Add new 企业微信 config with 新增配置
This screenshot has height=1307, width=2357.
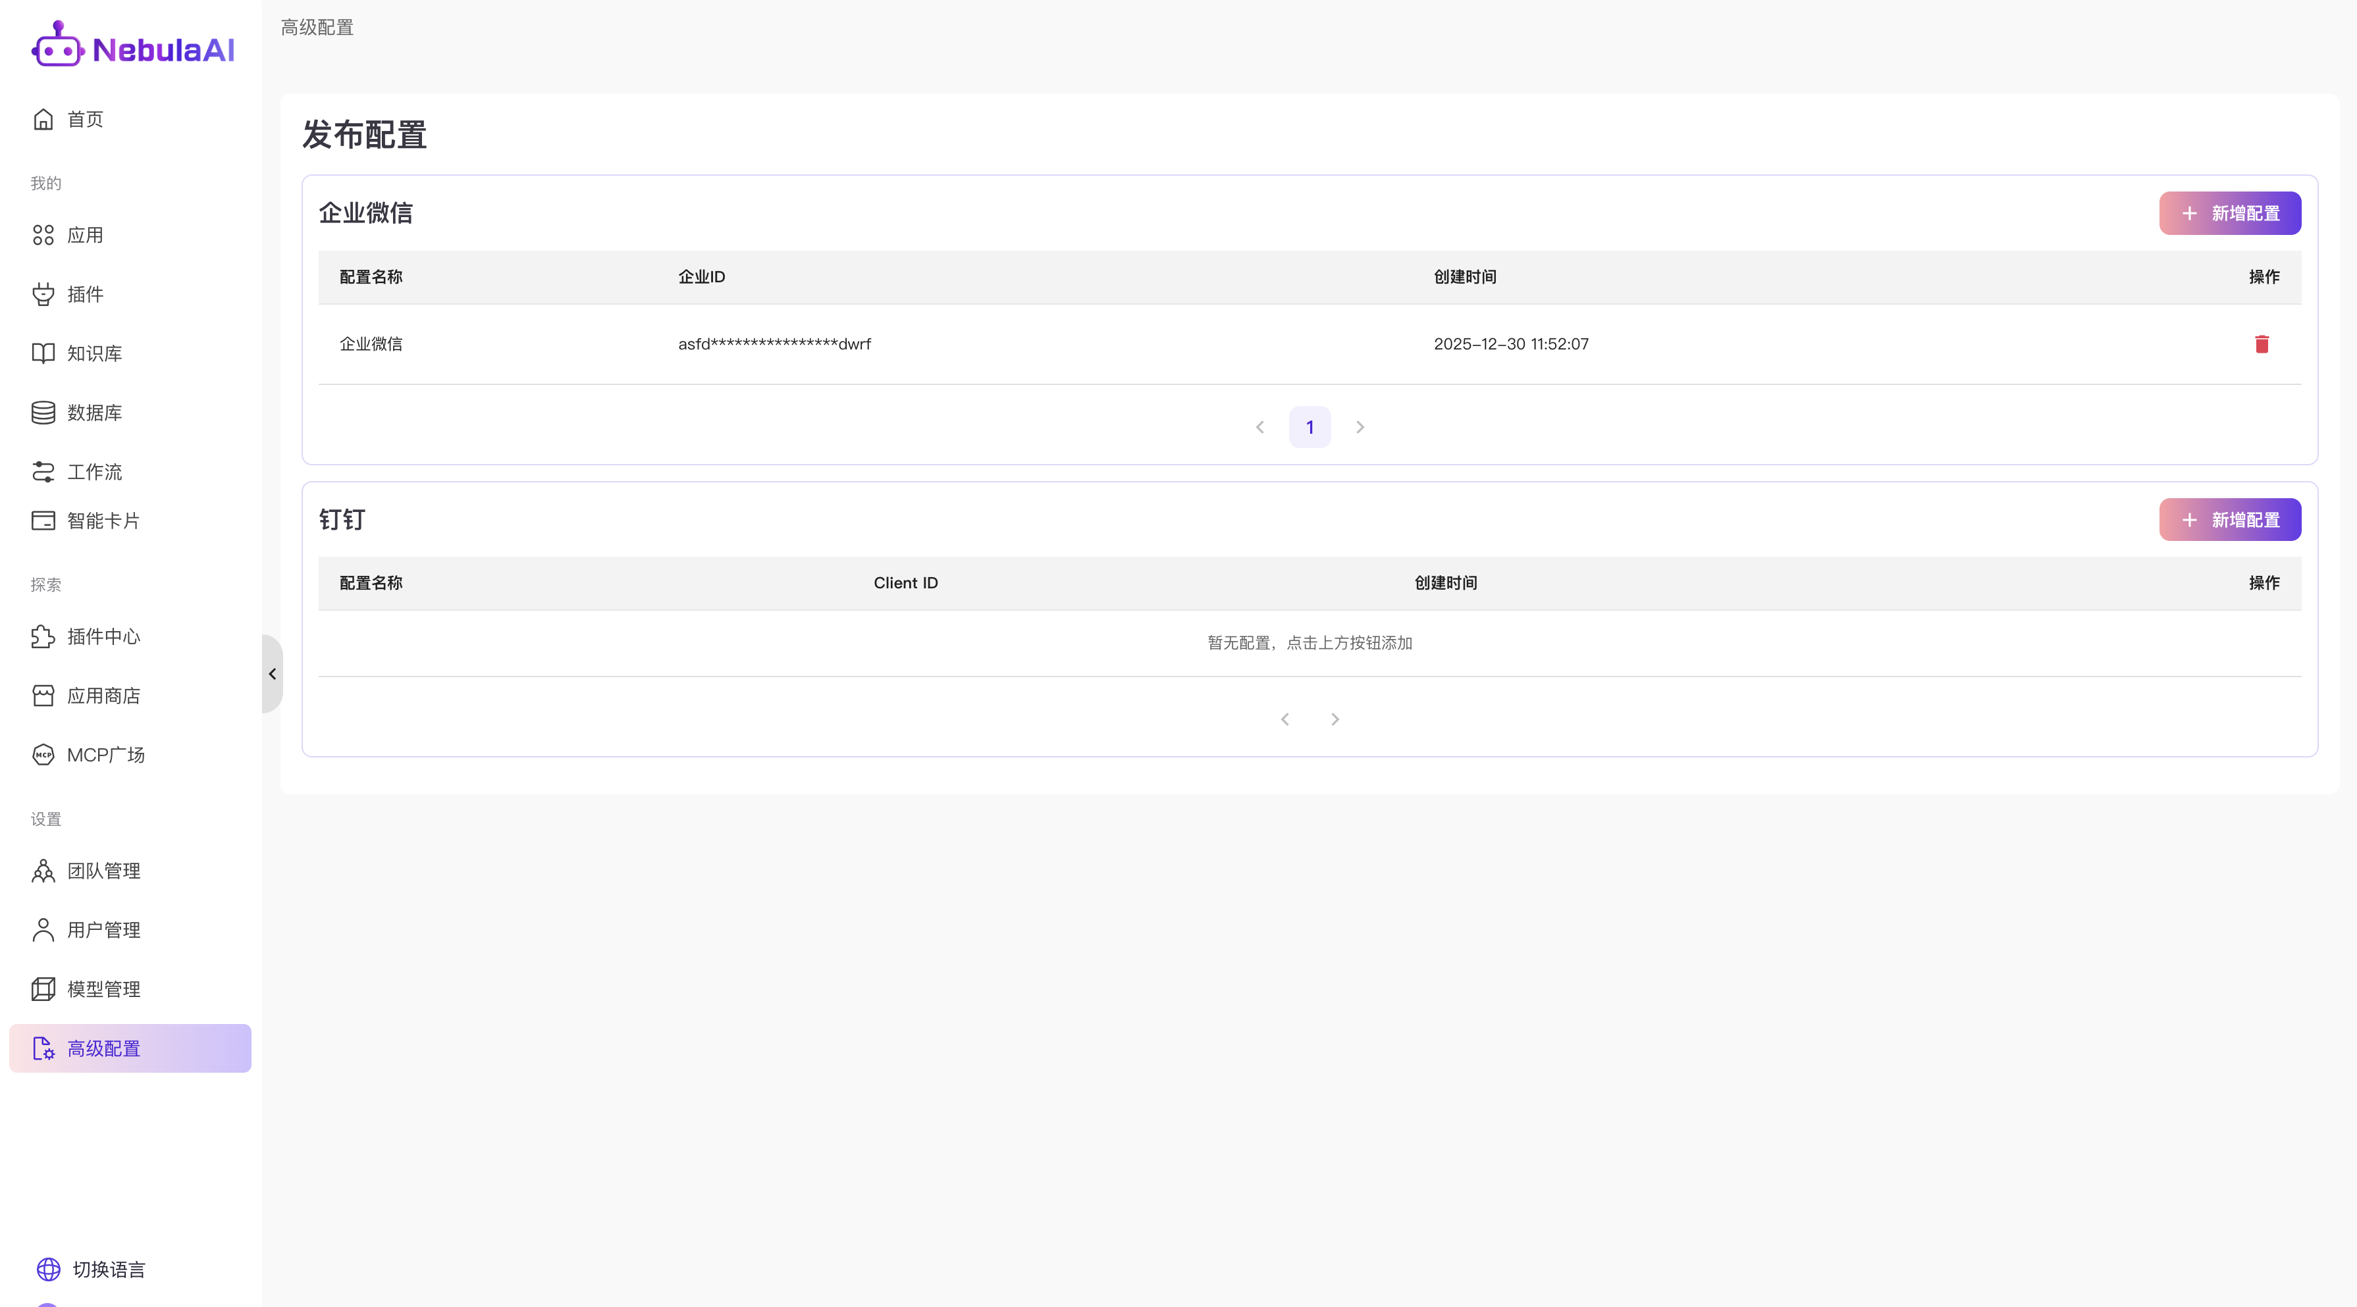[2229, 213]
